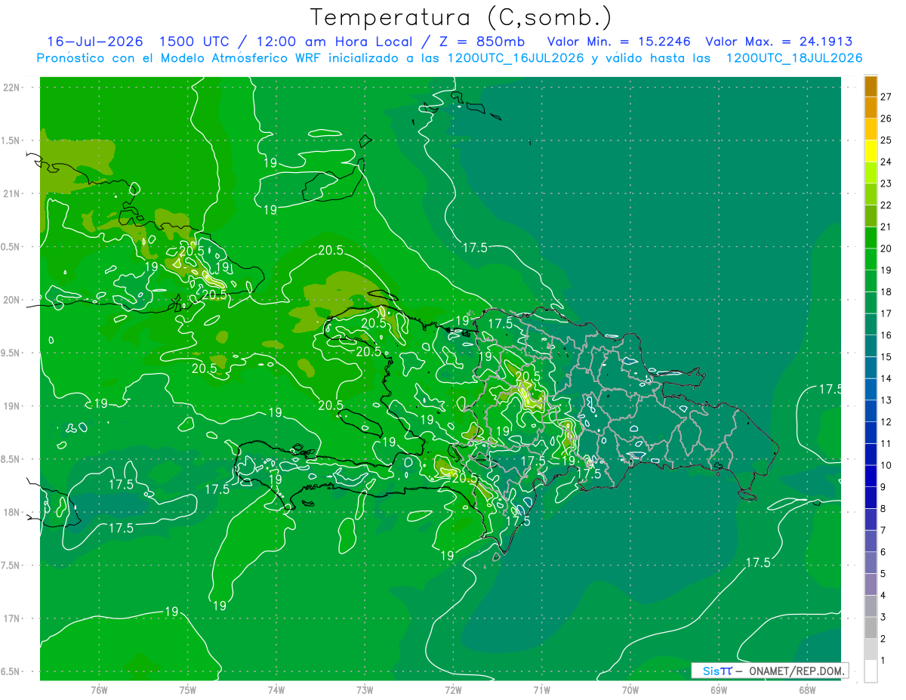
Task: Select the yellow legend swatch between 24 and 25
Action: (871, 151)
